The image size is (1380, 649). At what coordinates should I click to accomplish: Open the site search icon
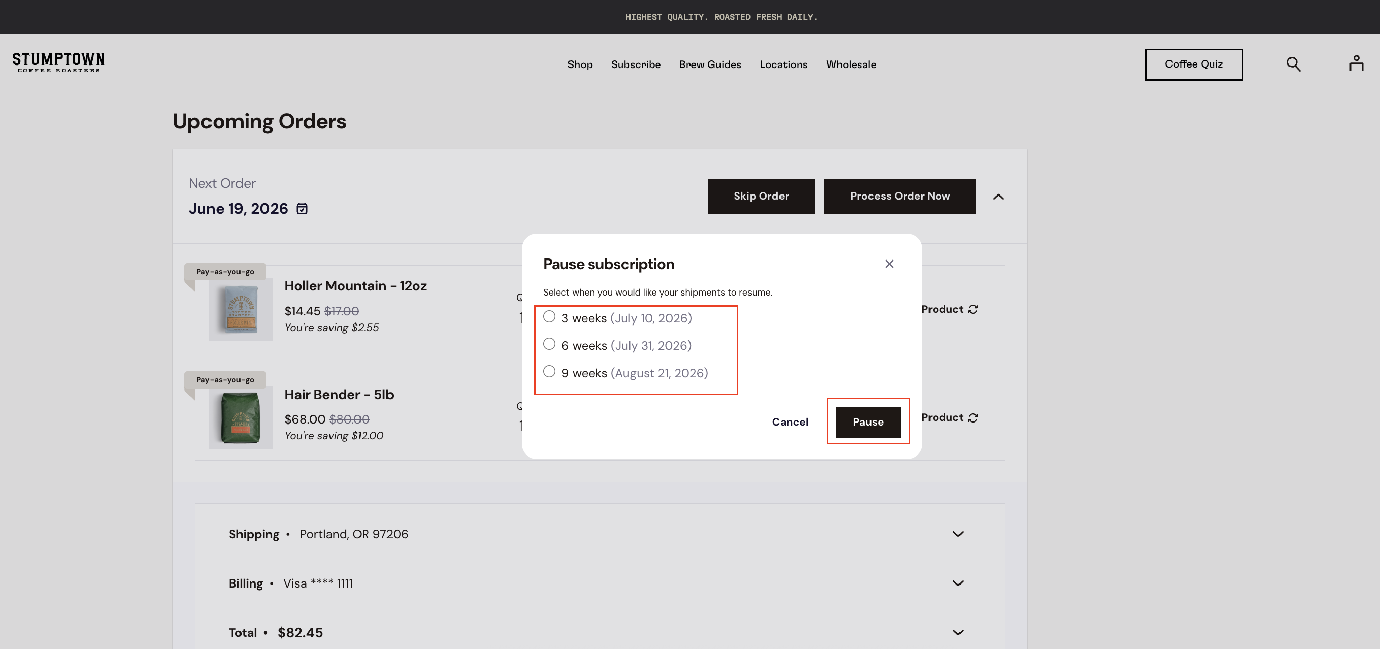(1293, 64)
